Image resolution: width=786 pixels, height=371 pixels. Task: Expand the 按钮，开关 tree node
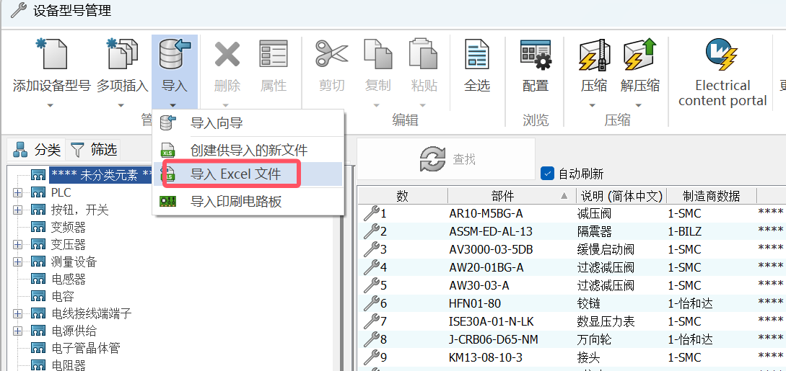click(17, 210)
